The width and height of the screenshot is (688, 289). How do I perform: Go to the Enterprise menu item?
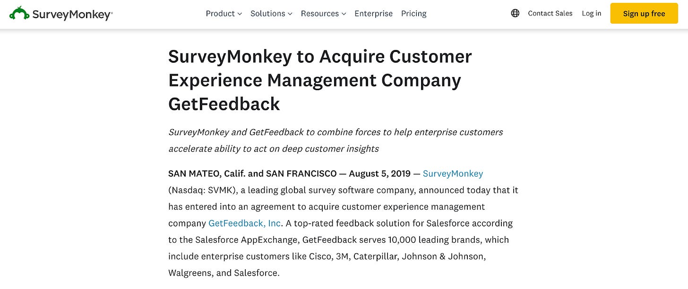pos(373,13)
